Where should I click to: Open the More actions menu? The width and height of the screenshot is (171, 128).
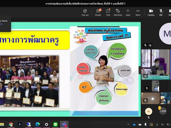click(138, 13)
